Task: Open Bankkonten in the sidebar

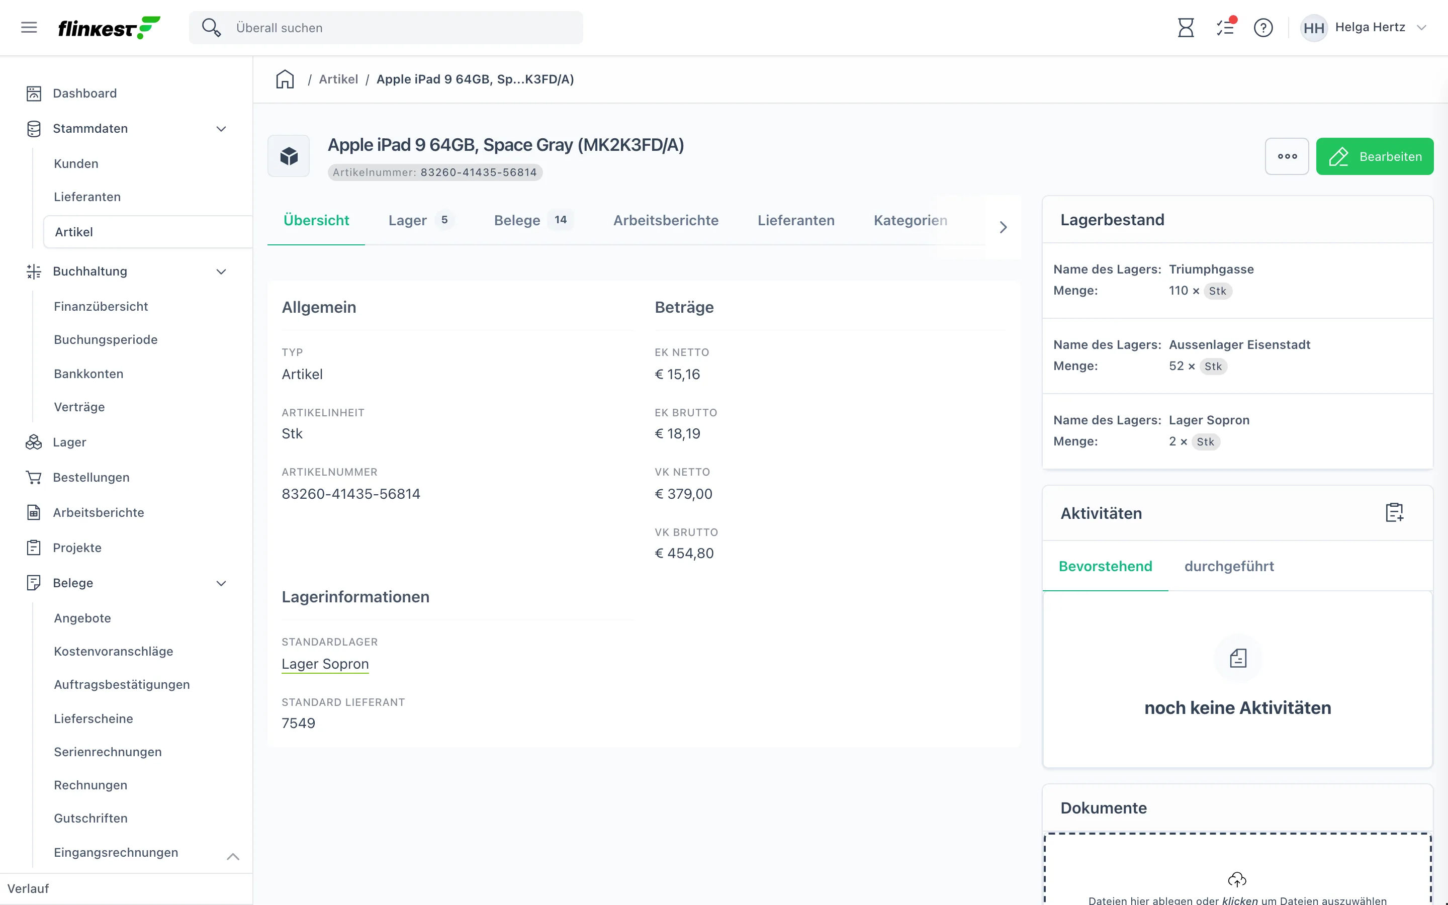Action: point(88,374)
